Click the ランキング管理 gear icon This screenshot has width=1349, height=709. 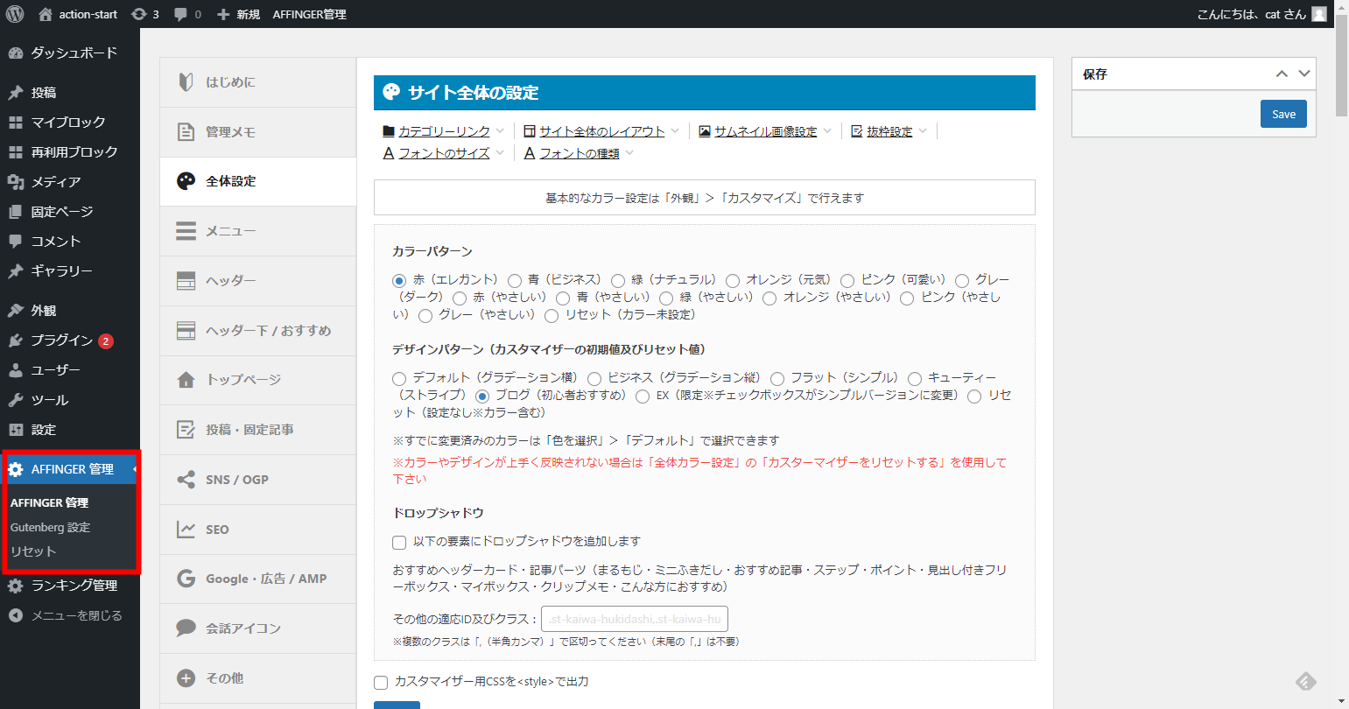(16, 586)
